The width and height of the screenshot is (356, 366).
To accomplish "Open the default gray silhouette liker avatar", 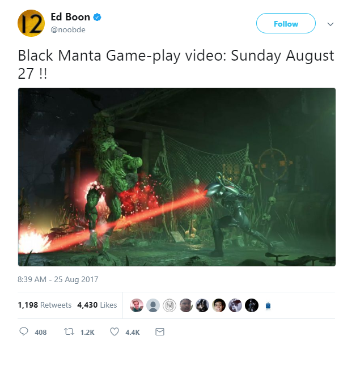I will point(153,305).
